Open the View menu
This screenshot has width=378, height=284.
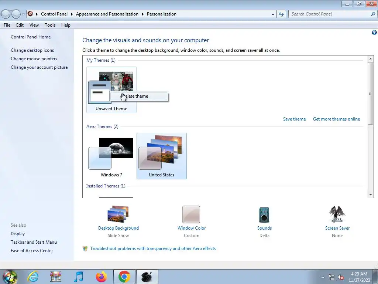34,25
